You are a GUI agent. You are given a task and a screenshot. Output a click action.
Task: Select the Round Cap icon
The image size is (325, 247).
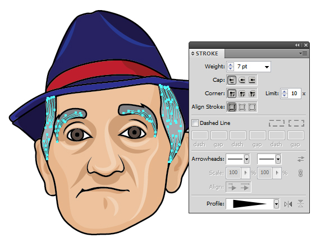pyautogui.click(x=242, y=80)
